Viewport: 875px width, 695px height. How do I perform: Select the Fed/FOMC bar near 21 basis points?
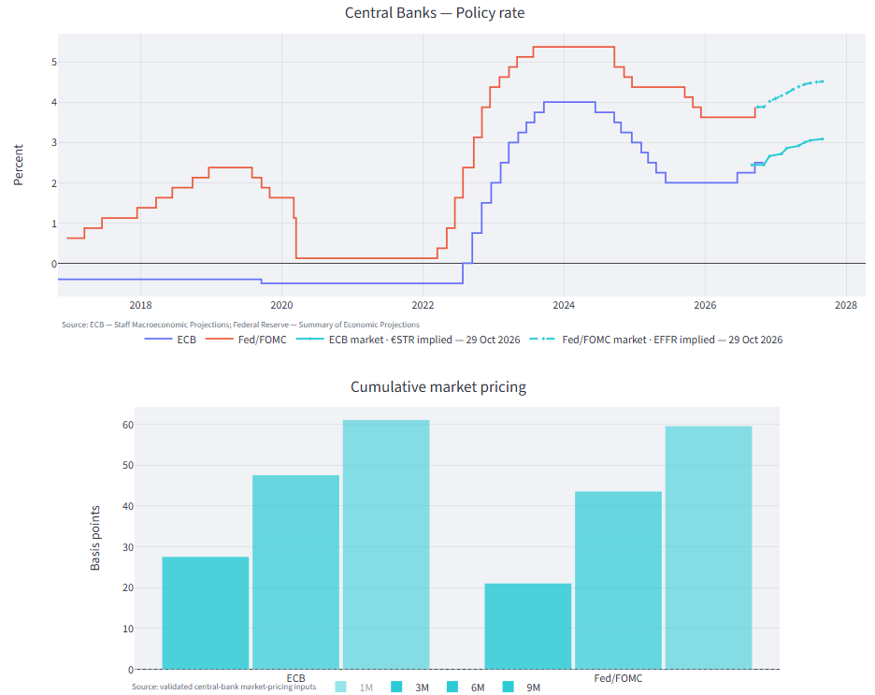click(528, 626)
